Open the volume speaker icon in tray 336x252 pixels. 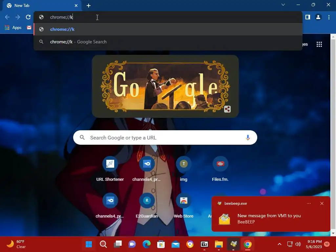(298, 244)
